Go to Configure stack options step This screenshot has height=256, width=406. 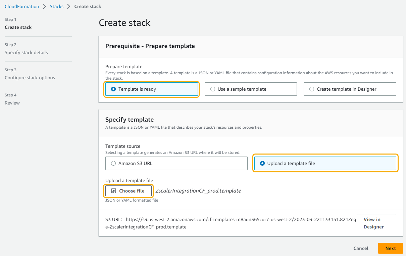pos(30,78)
